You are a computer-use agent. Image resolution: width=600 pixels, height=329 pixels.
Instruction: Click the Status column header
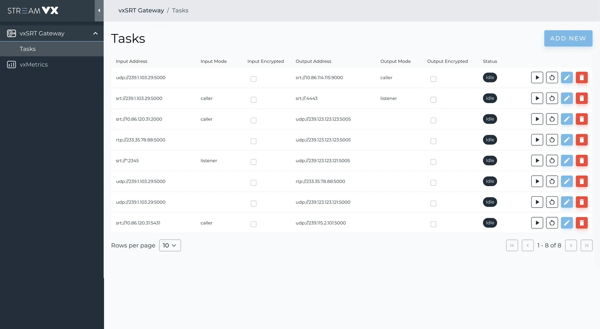click(490, 61)
